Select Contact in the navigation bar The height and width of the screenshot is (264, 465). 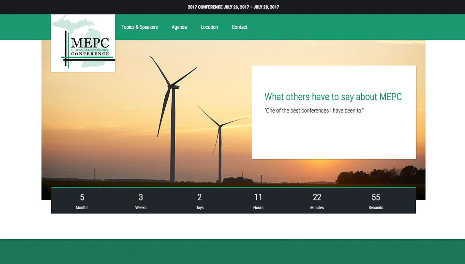point(239,27)
